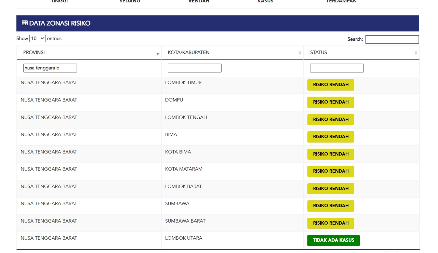Click RISIKO RENDAH badge for LOMBOK TIMUR
This screenshot has height=253, width=438.
pos(331,85)
